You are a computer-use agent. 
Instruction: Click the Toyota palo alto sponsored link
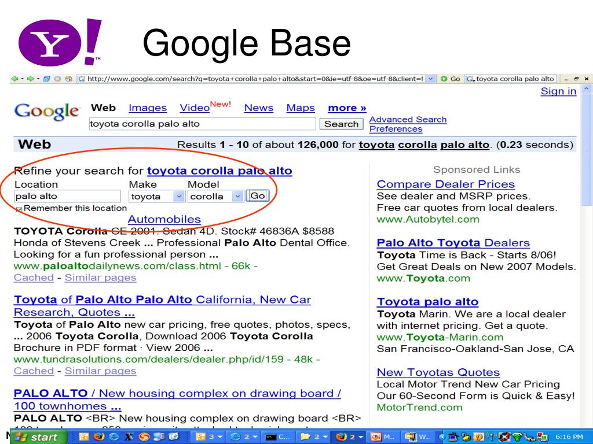pyautogui.click(x=427, y=302)
